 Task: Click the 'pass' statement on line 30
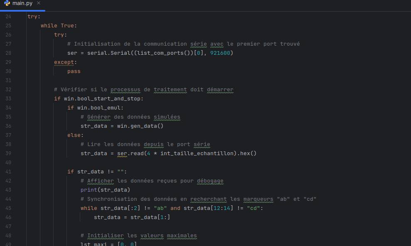(x=74, y=71)
